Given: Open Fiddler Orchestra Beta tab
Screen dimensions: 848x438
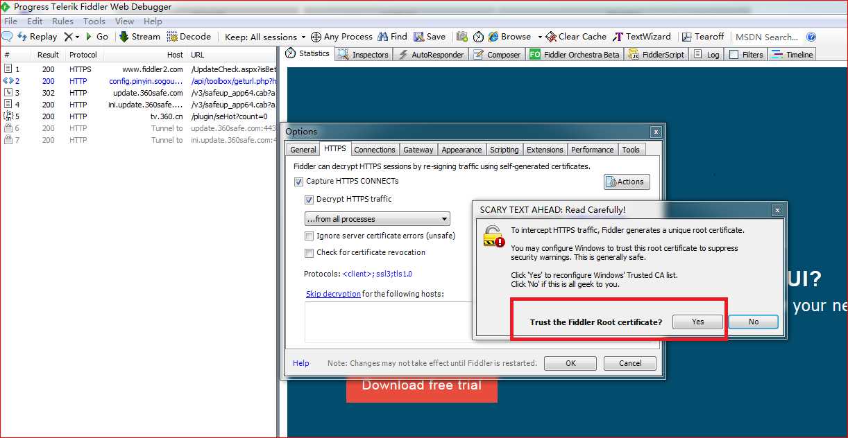Looking at the screenshot, I should (x=575, y=54).
